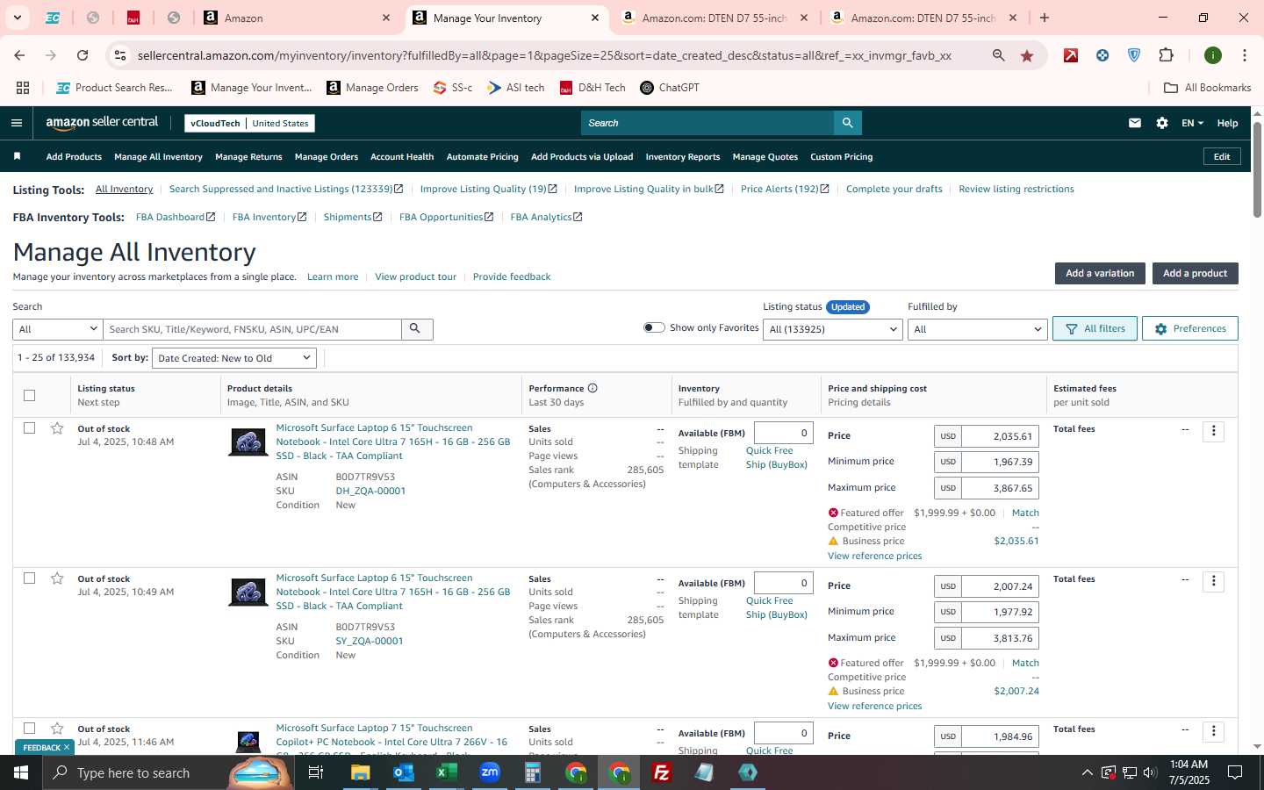Open the actions kebab menu for DH_ZQA-00001 row

tap(1213, 431)
